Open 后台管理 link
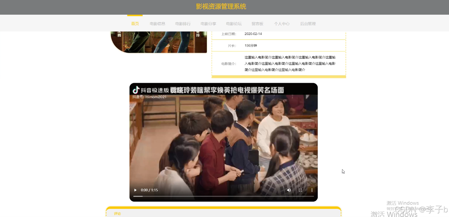 point(308,24)
